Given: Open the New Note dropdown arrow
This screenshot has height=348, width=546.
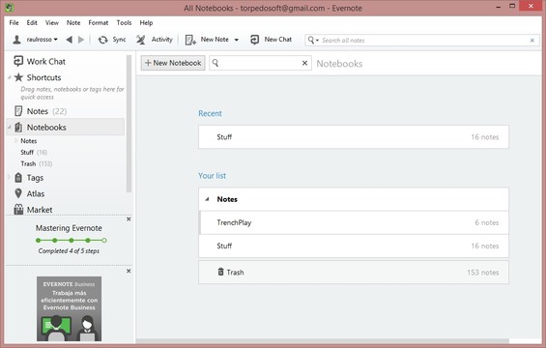Looking at the screenshot, I should click(237, 40).
